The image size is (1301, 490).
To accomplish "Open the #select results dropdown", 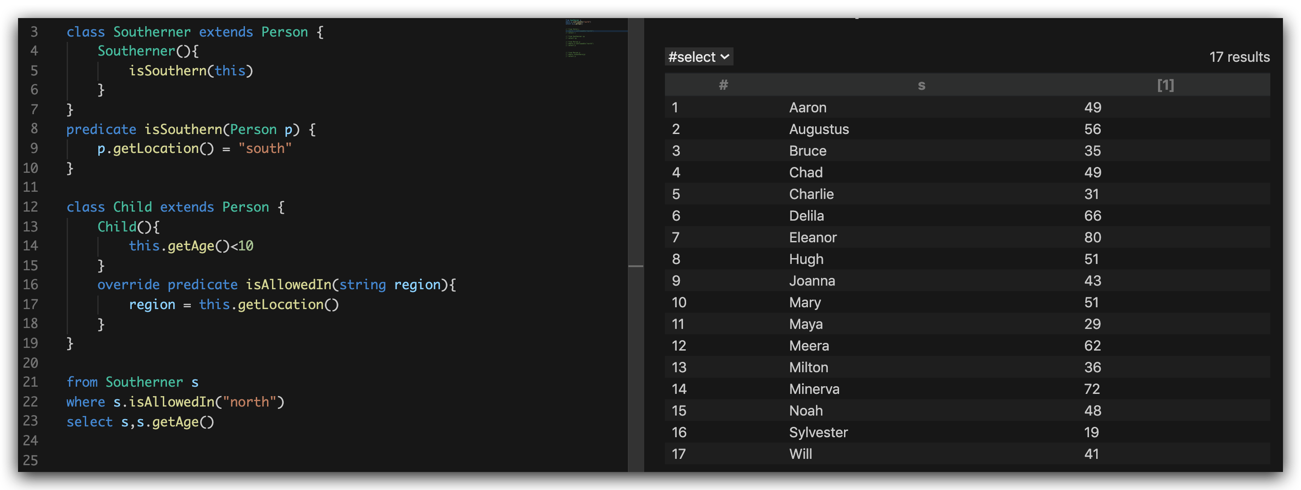I will point(698,57).
